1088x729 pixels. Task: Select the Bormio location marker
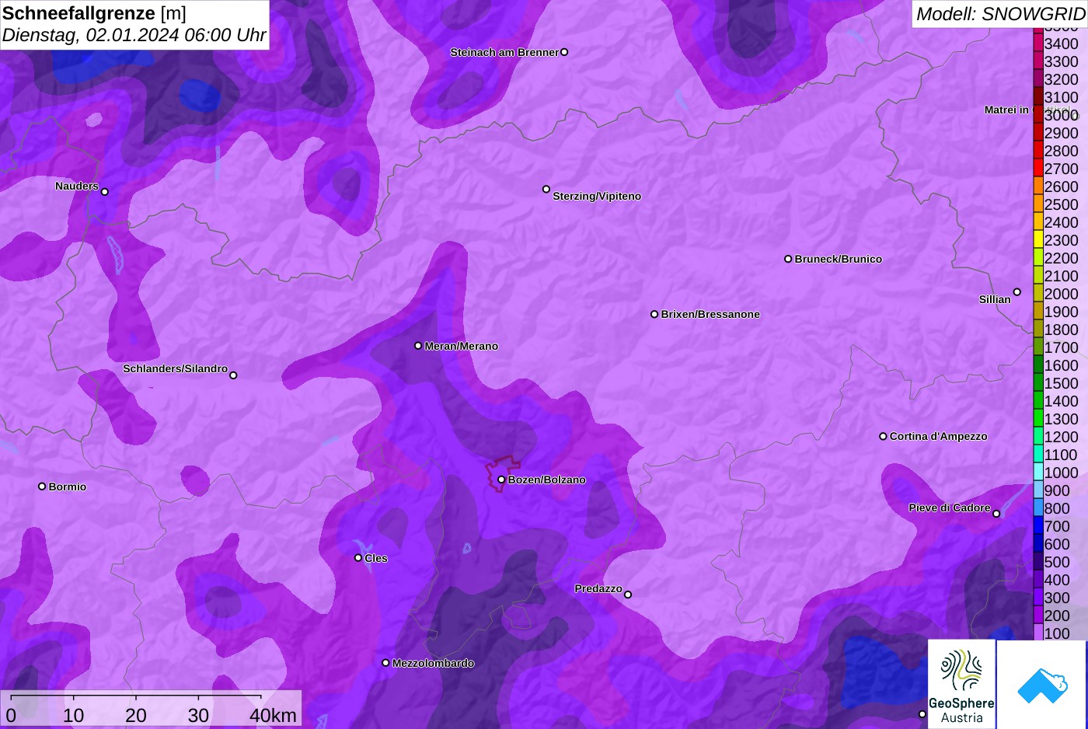[x=42, y=487]
